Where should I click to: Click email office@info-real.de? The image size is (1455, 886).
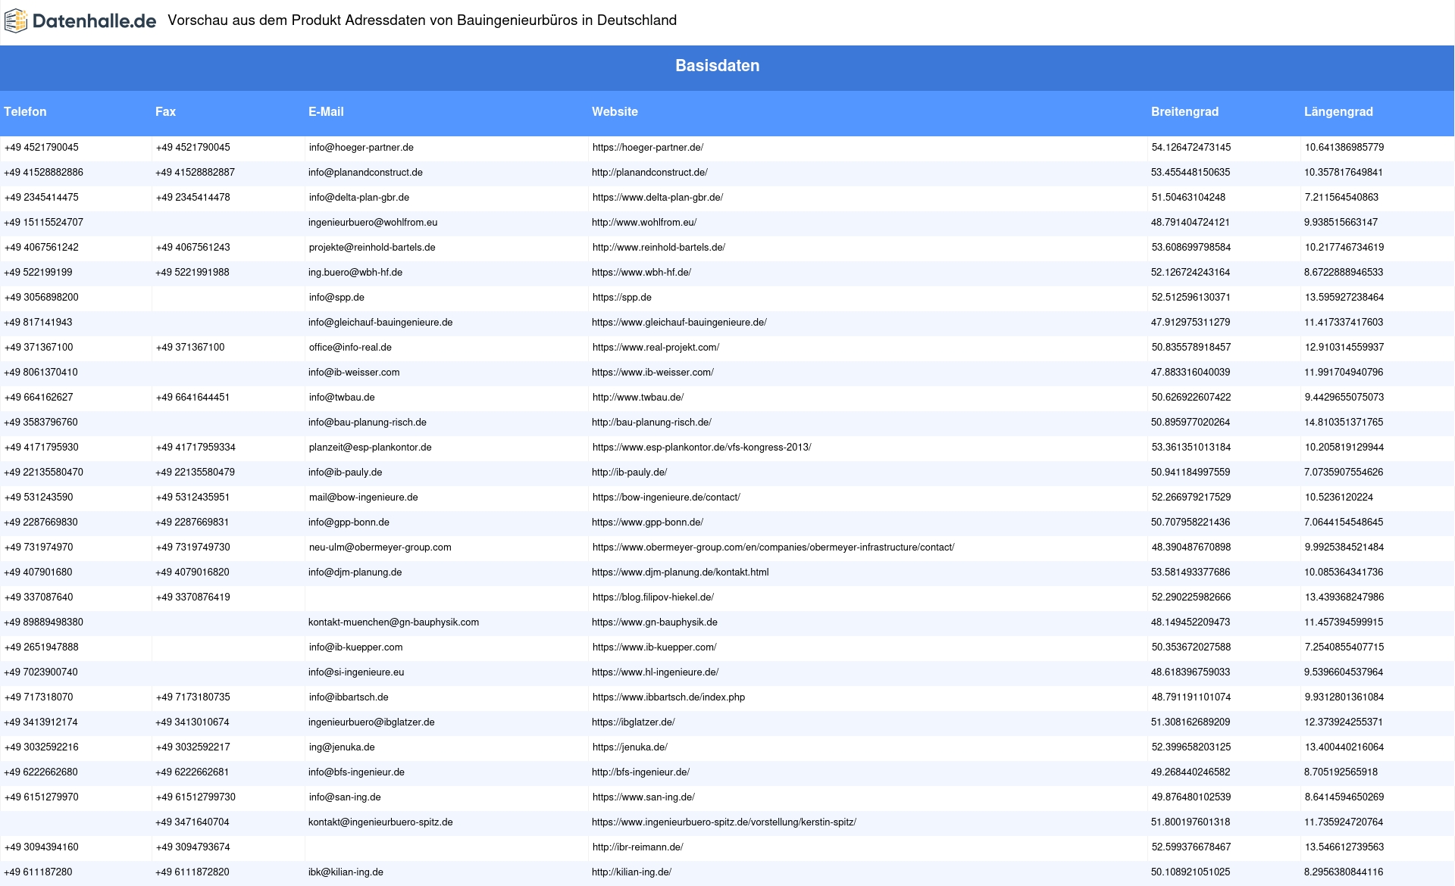pos(350,348)
